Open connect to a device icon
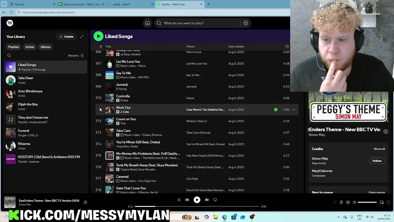The height and width of the screenshot is (222, 394). tap(348, 202)
